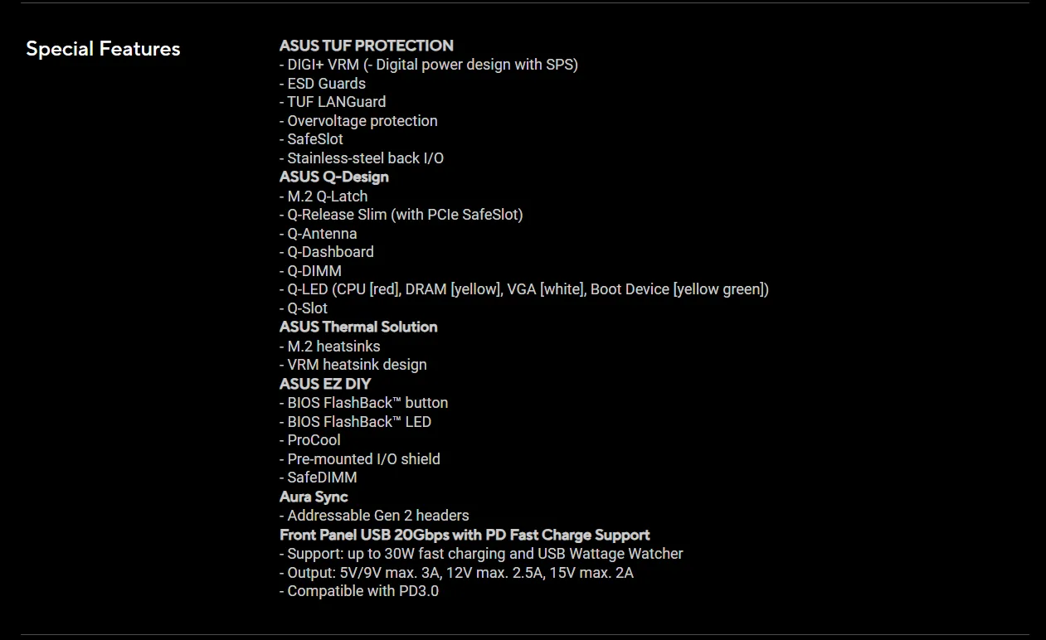Click the ESD Guards list entry
Screen dimensions: 1046x640
[323, 84]
